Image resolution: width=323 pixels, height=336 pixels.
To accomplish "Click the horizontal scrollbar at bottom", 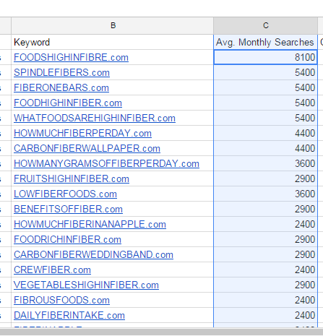I will pyautogui.click(x=161, y=332).
